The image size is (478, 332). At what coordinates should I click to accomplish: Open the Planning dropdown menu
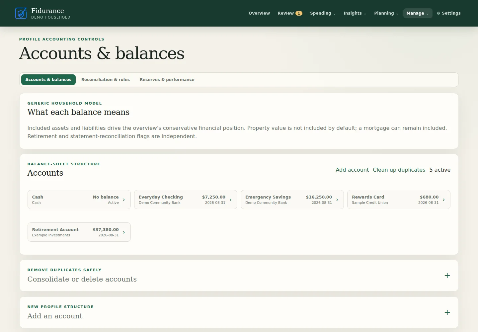(386, 13)
